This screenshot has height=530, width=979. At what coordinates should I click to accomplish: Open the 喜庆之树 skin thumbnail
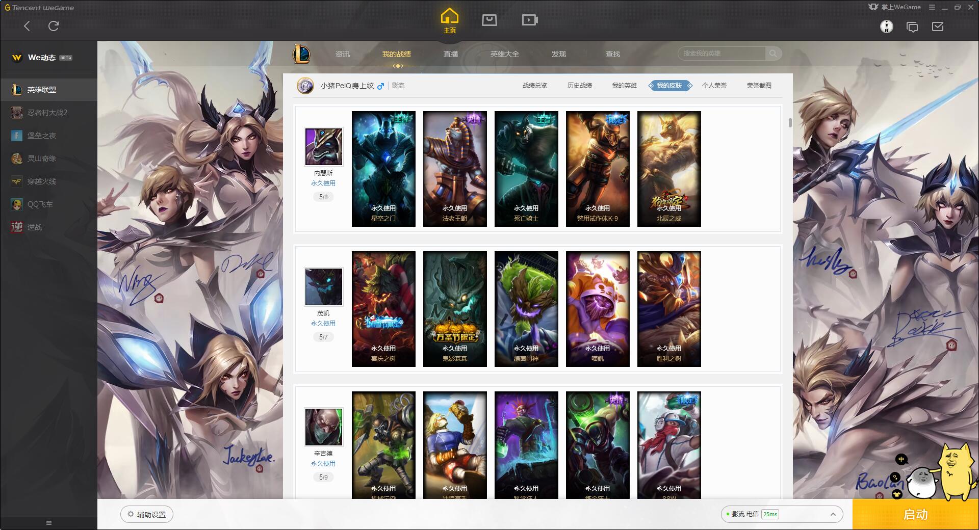point(383,309)
